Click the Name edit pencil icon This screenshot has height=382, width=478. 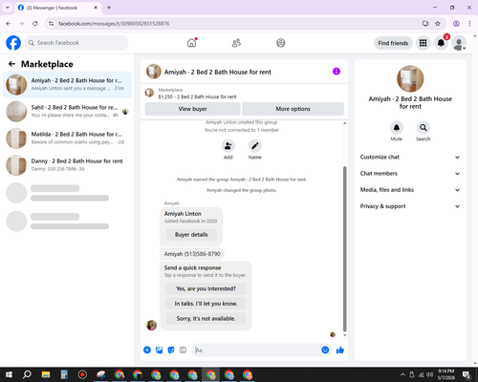pos(255,146)
